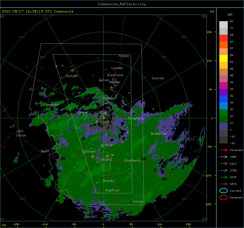Screen dimensions: 244x228
Task: Click the -150 tick label on bottom axis
Action: [x=16, y=224]
